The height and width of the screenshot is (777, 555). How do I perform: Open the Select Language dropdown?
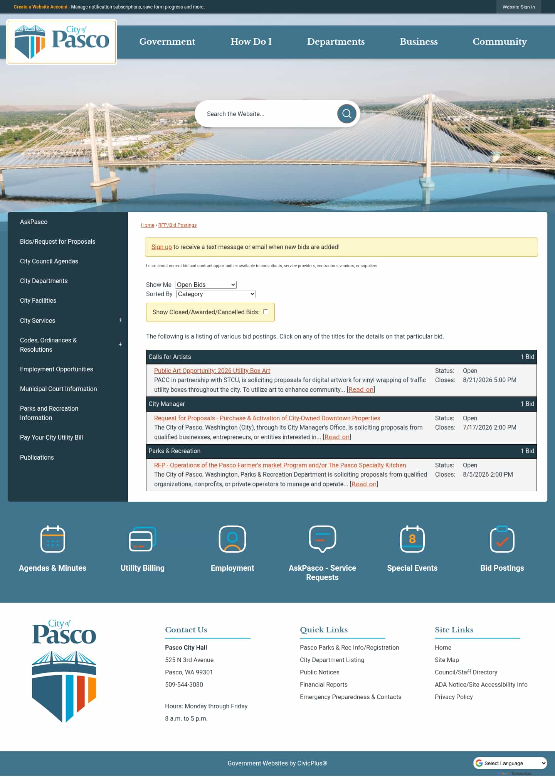tap(510, 763)
